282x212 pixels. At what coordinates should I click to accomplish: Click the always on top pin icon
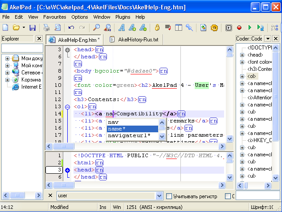pyautogui.click(x=189, y=28)
